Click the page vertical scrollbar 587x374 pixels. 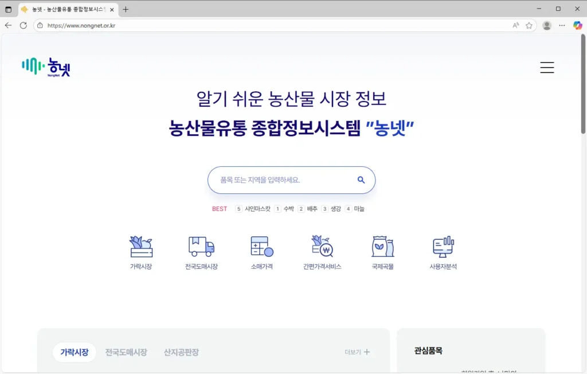pos(583,84)
